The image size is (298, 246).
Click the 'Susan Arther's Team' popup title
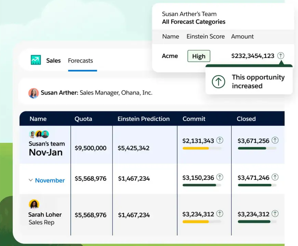coord(189,14)
